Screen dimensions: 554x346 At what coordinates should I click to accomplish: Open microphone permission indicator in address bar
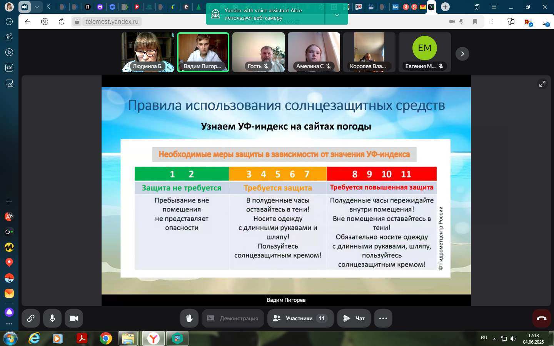point(461,22)
